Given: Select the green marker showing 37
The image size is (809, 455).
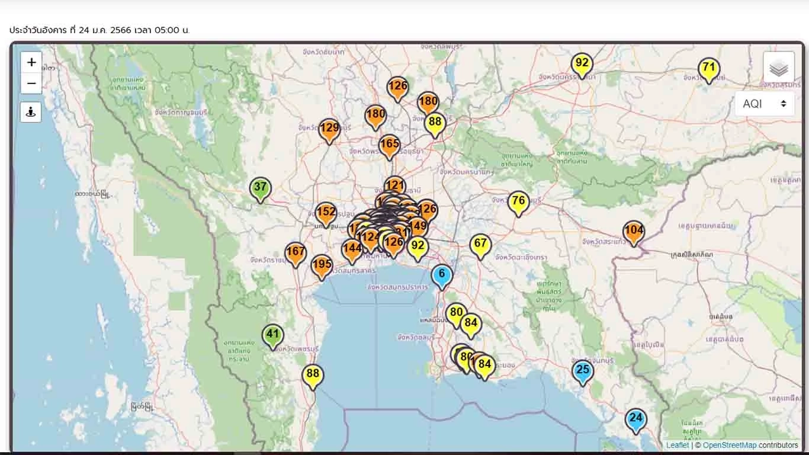Looking at the screenshot, I should 260,188.
